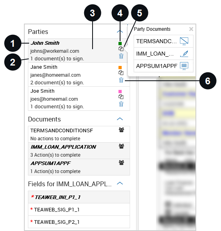Image resolution: width=221 pixels, height=231 pixels.
Task: Click the parties icon for IMM_LOAN_APPLICATION
Action: [x=121, y=146]
